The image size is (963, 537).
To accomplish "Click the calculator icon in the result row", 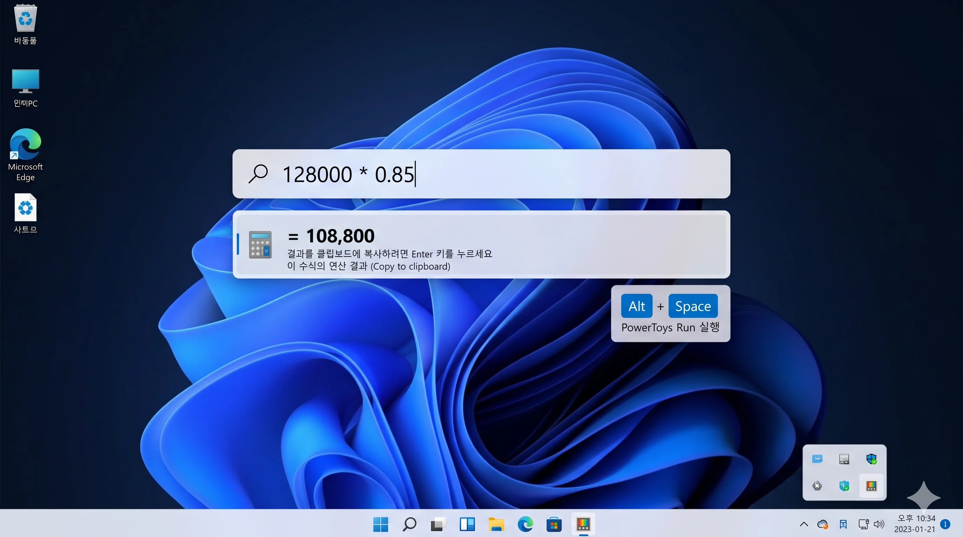I will pyautogui.click(x=260, y=245).
